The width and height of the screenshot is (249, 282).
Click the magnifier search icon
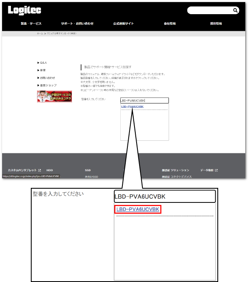click(235, 10)
